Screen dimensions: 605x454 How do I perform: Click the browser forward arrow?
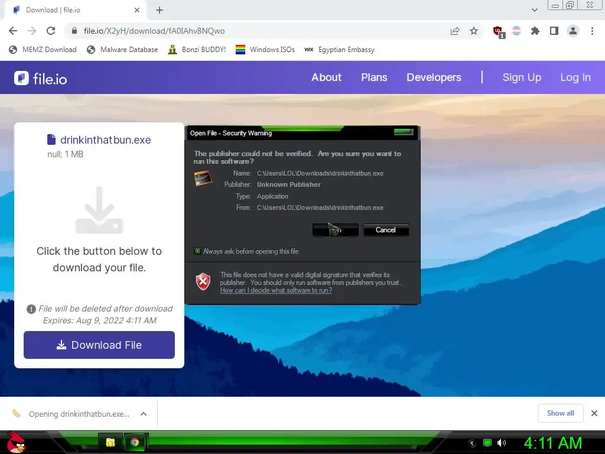(x=32, y=31)
